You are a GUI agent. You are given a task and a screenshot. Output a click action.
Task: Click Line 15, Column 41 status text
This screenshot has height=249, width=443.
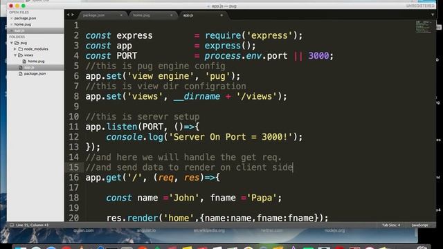click(33, 225)
